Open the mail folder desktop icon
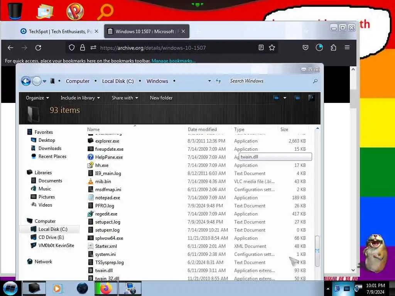Screen dimensions: 395x296 [45, 11]
